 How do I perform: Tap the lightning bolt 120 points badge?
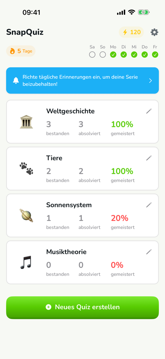click(132, 32)
